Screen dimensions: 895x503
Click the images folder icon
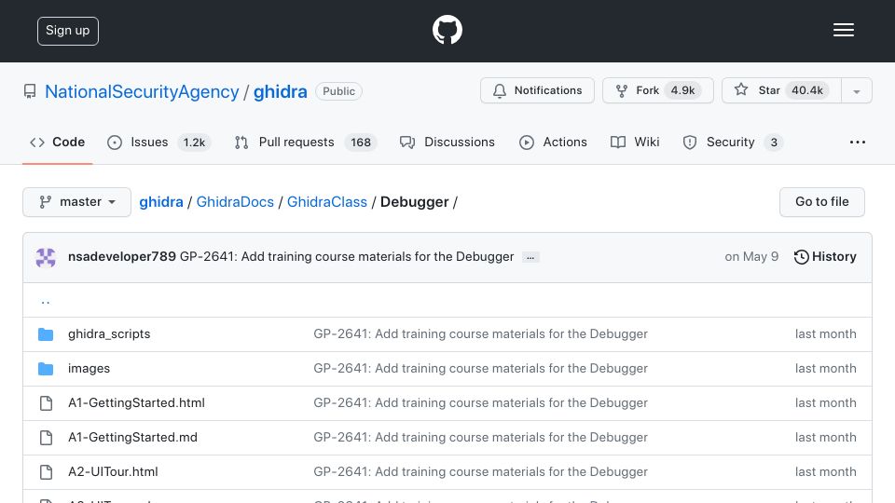tap(46, 369)
